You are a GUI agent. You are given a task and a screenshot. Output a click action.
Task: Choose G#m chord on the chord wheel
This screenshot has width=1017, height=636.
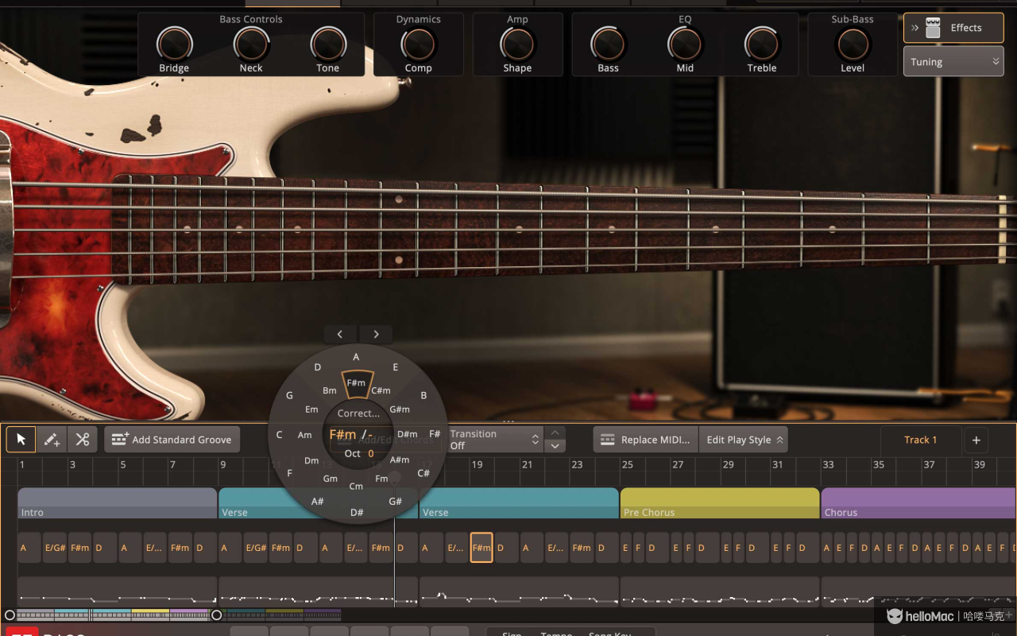coord(400,409)
